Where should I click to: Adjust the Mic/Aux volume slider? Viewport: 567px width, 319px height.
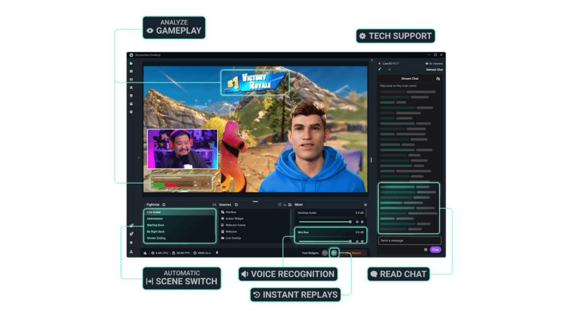coord(324,241)
